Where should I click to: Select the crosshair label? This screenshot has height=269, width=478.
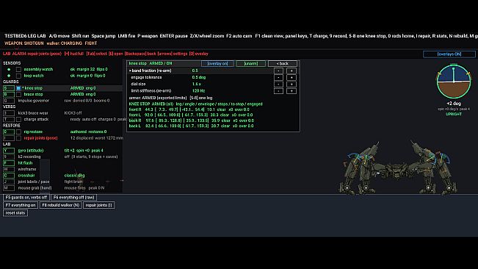point(26,176)
